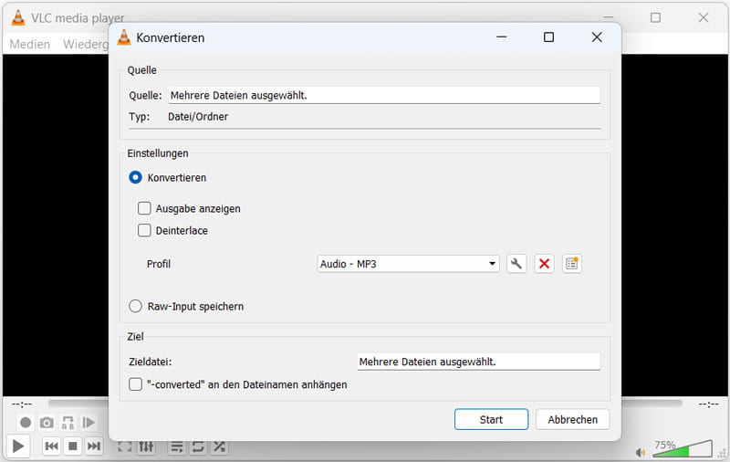
Task: Edit the selected profile with wrench icon
Action: click(516, 264)
